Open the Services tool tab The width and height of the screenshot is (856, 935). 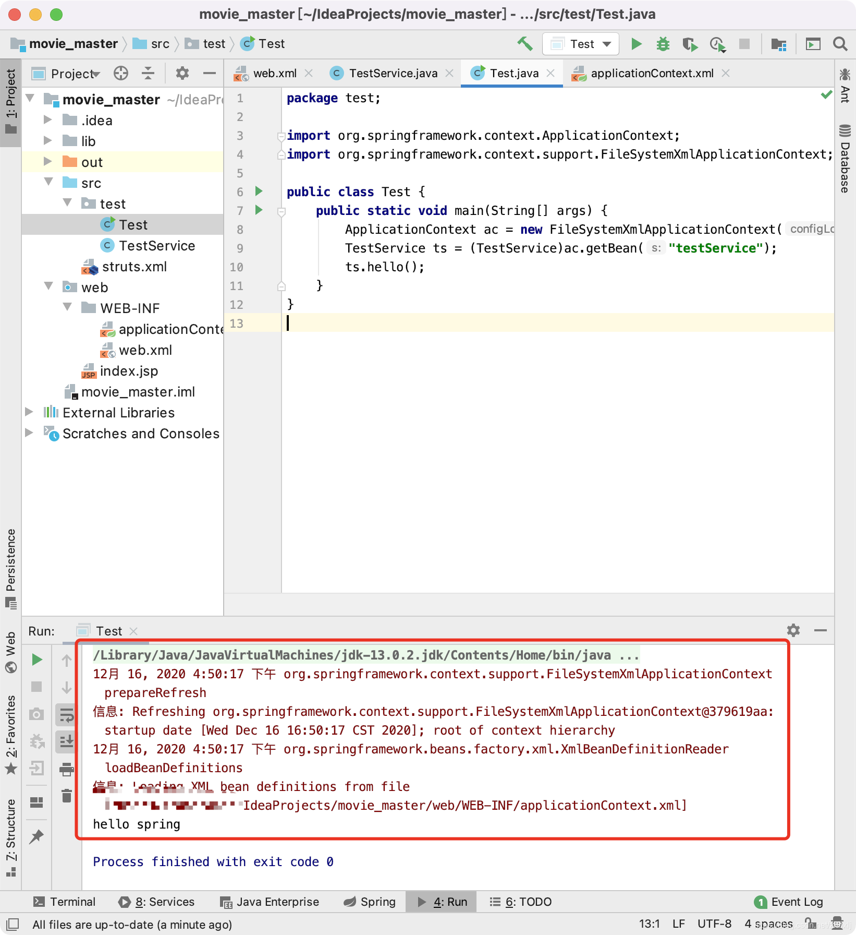[x=156, y=902]
